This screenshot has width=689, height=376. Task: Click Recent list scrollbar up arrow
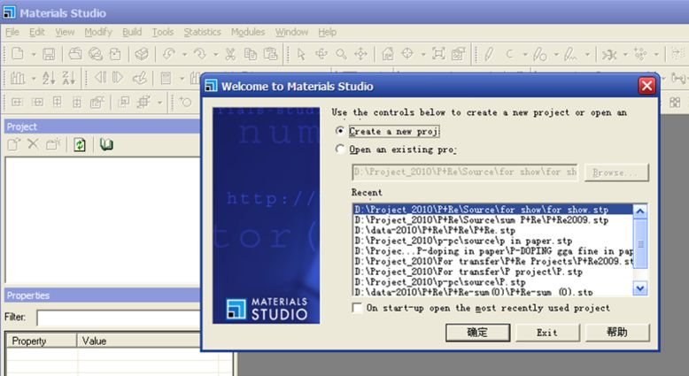coord(640,212)
